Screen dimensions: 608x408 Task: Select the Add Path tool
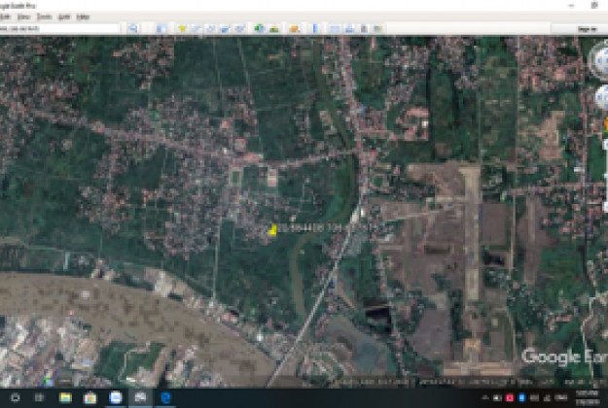(x=210, y=28)
